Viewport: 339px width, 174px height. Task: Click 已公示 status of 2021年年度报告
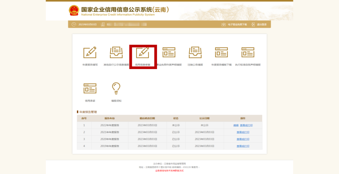[176, 132]
